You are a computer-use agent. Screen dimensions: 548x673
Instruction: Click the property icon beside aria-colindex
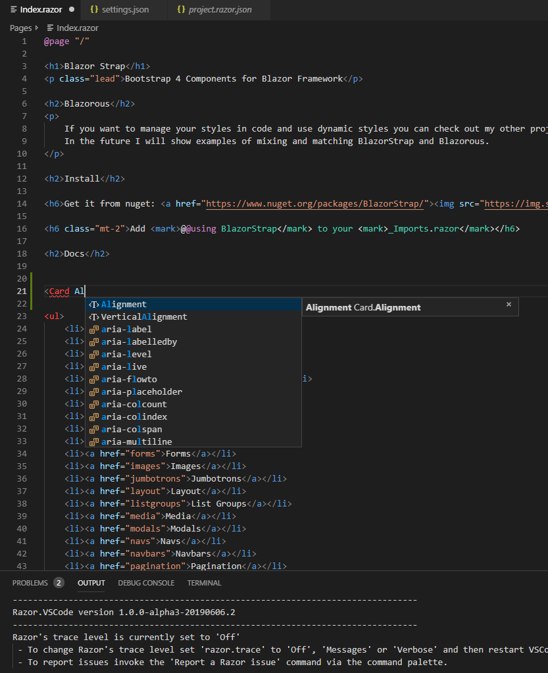pos(93,417)
